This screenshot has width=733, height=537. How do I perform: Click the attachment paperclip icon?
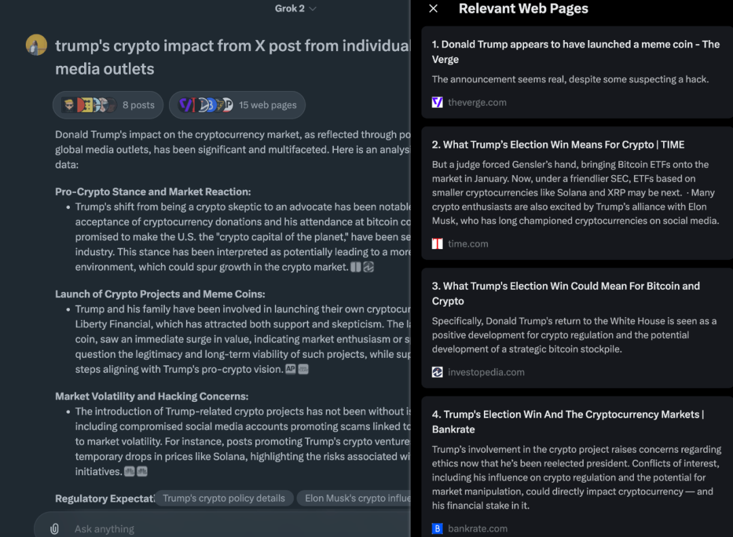(55, 529)
